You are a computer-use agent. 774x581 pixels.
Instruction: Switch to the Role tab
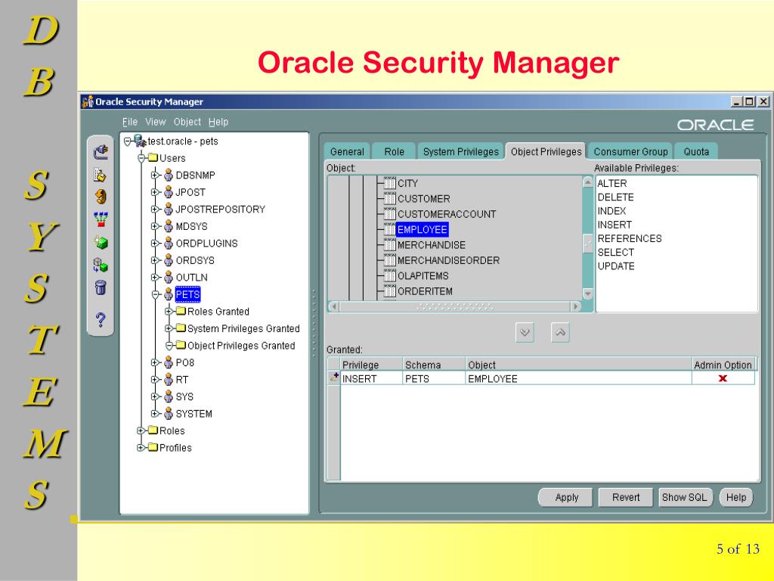pyautogui.click(x=394, y=151)
